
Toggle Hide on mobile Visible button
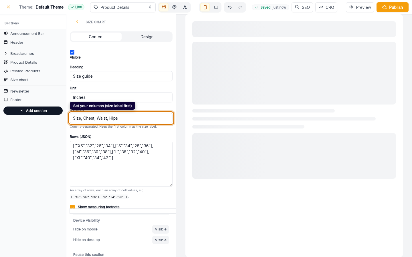[161, 229]
